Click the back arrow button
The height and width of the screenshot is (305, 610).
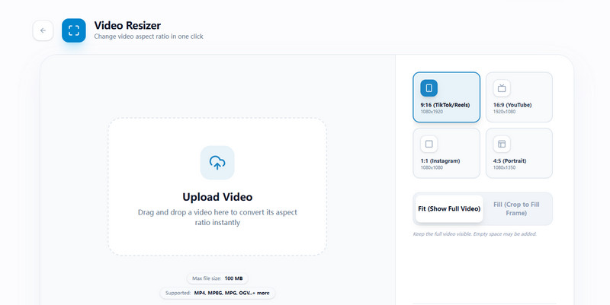(43, 30)
